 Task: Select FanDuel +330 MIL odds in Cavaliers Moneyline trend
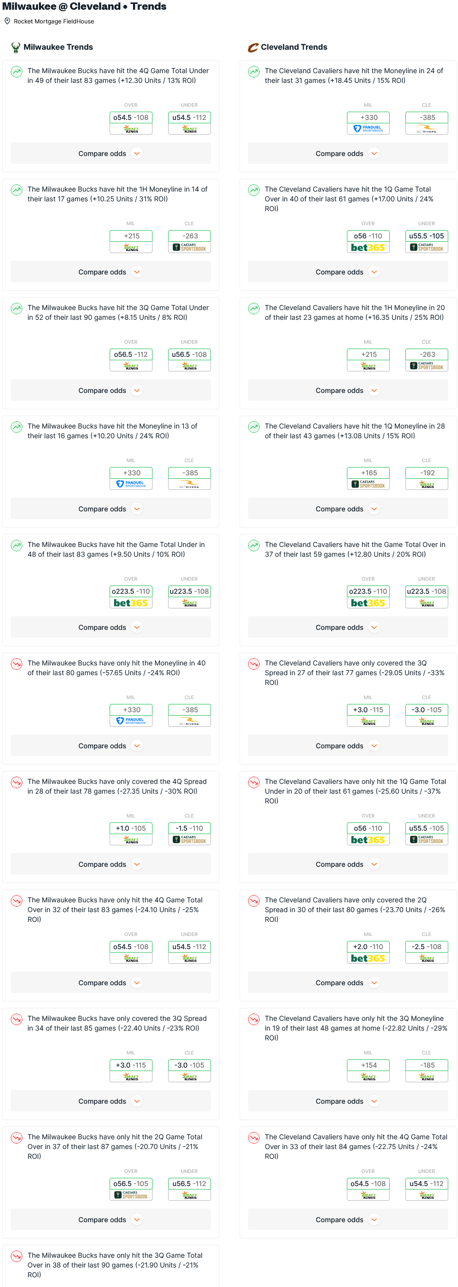368,123
